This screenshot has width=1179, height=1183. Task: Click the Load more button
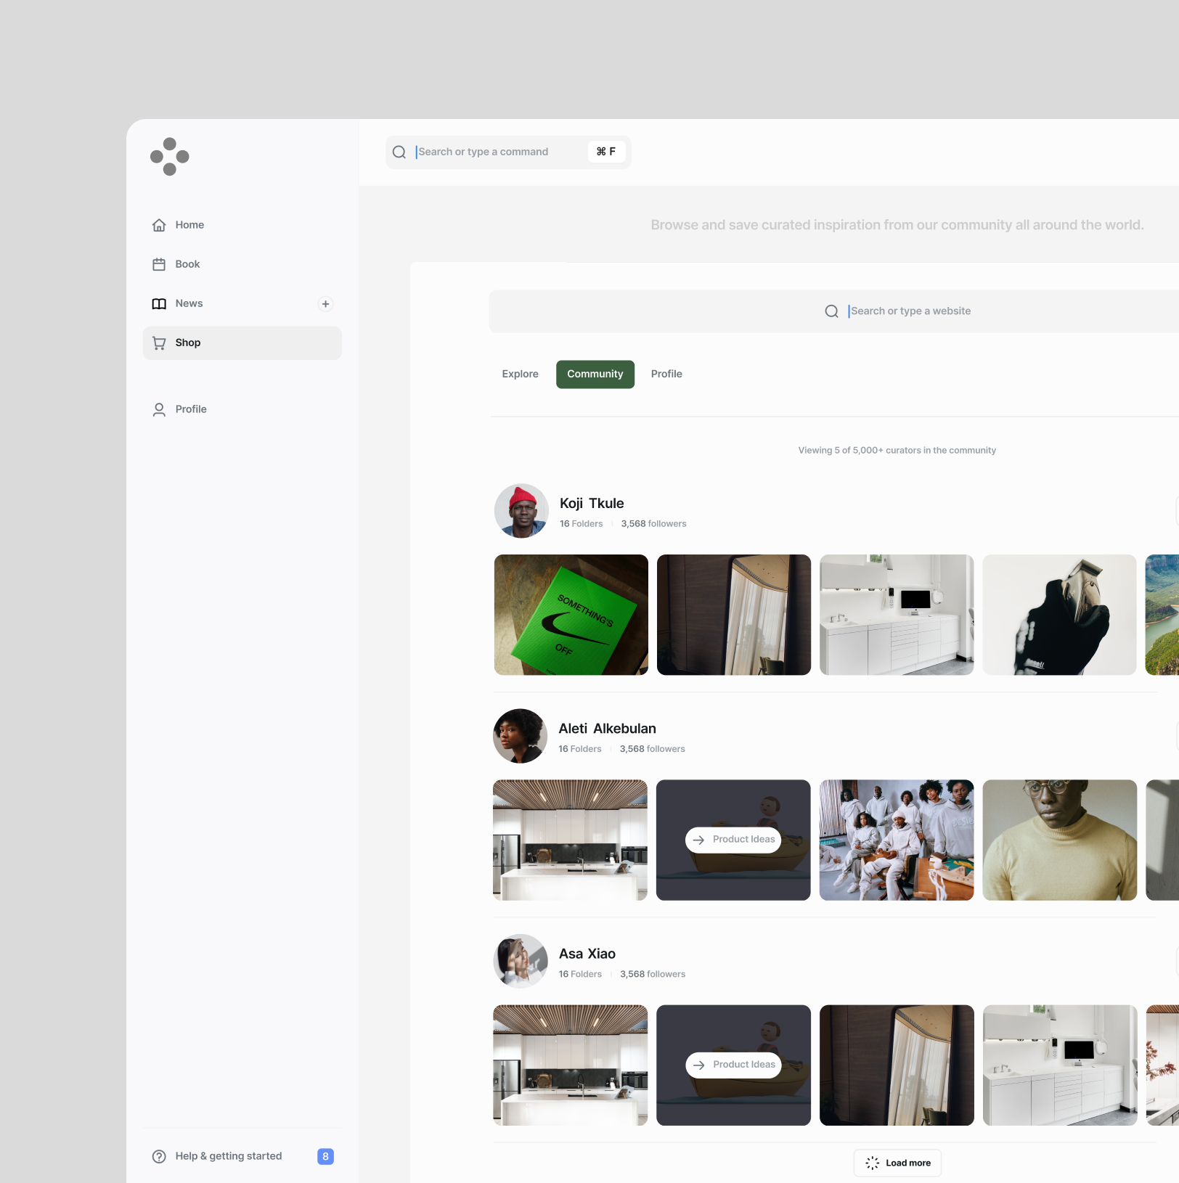[898, 1163]
